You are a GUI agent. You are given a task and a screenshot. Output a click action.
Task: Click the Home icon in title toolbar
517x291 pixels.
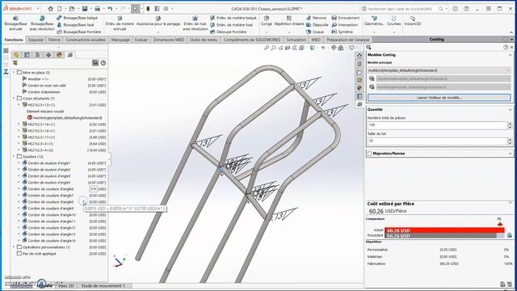tap(50, 9)
